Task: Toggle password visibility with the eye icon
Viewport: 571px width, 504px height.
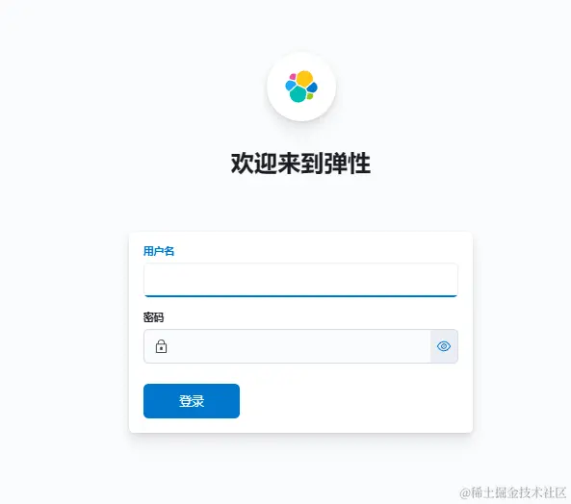Action: [x=444, y=346]
